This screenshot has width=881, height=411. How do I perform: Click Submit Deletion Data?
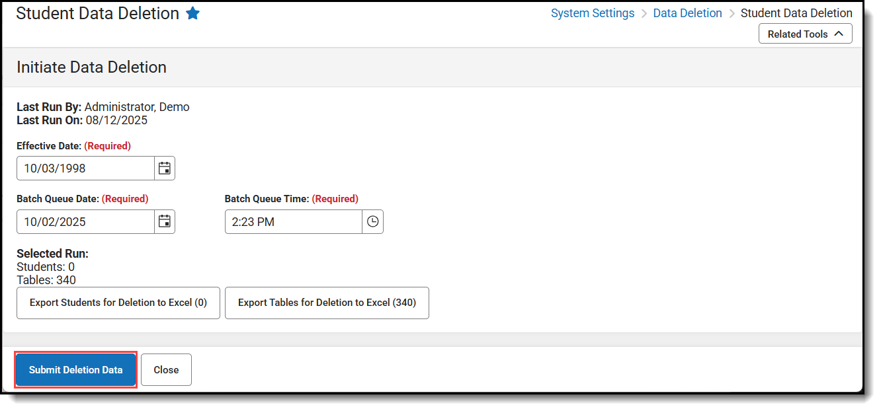[75, 369]
